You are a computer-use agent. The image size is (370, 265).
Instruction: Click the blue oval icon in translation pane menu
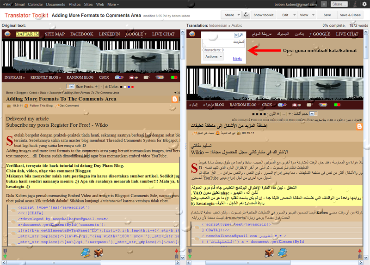coord(282,105)
